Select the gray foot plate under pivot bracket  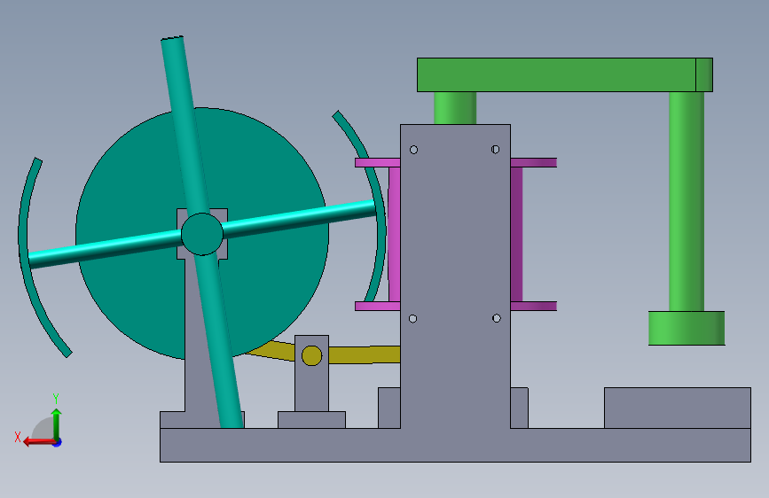(x=311, y=419)
